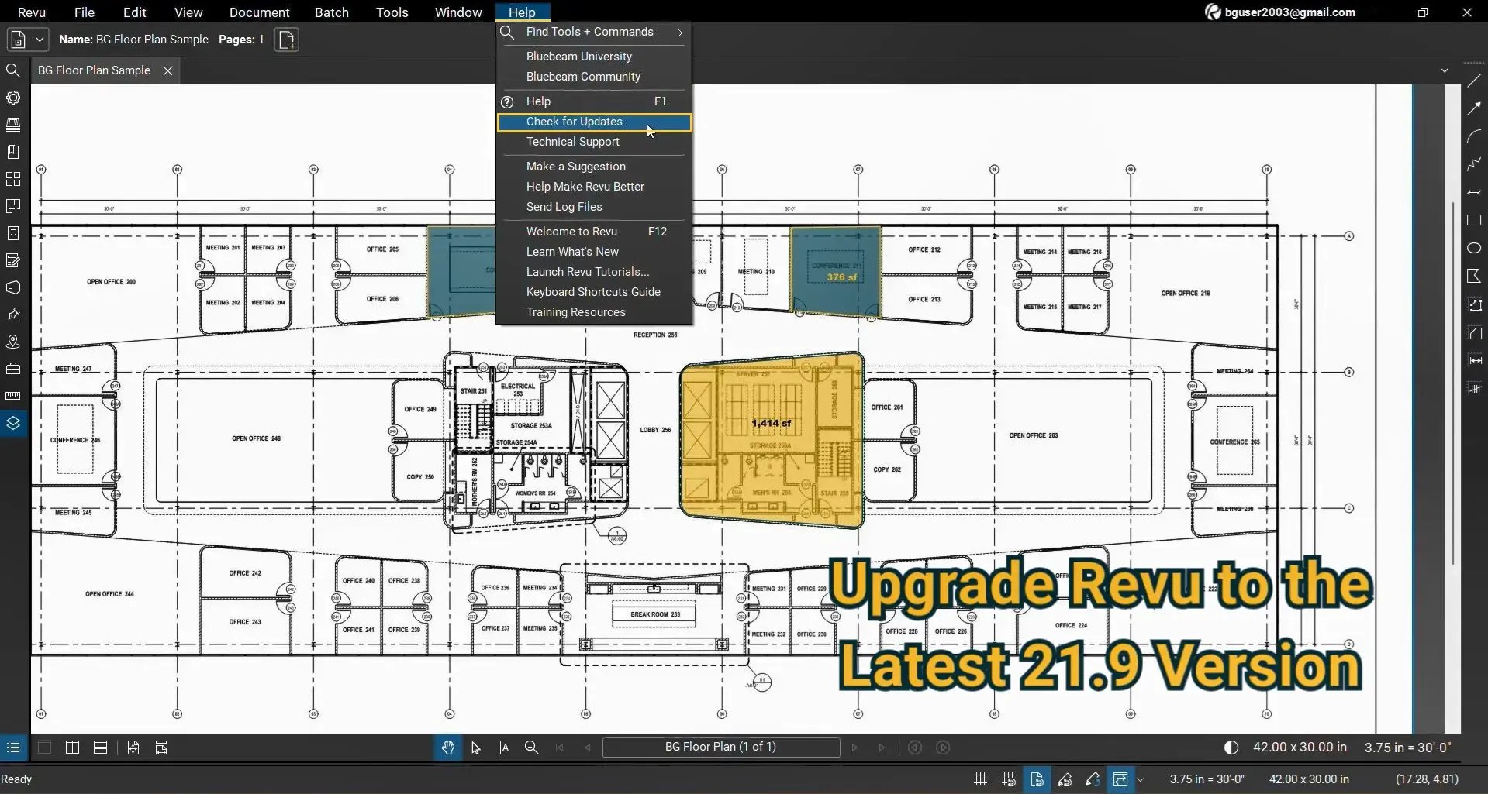
Task: Expand the Find Tools + Commands submenu
Action: pos(680,33)
